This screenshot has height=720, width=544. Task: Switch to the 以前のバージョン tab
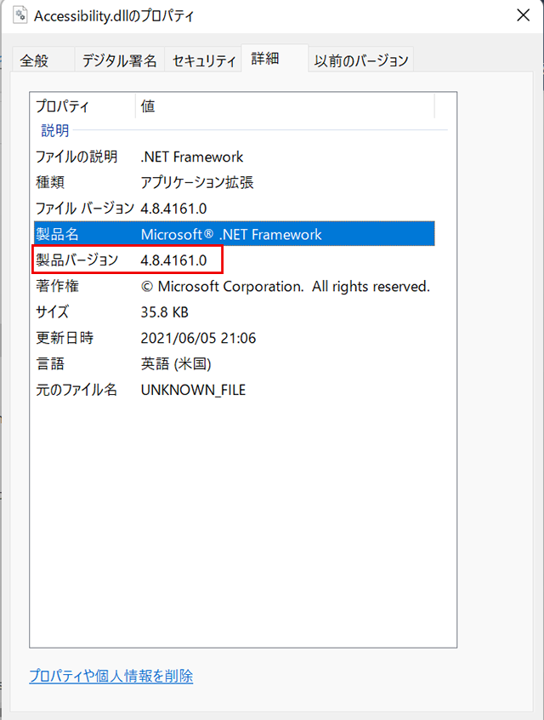361,60
